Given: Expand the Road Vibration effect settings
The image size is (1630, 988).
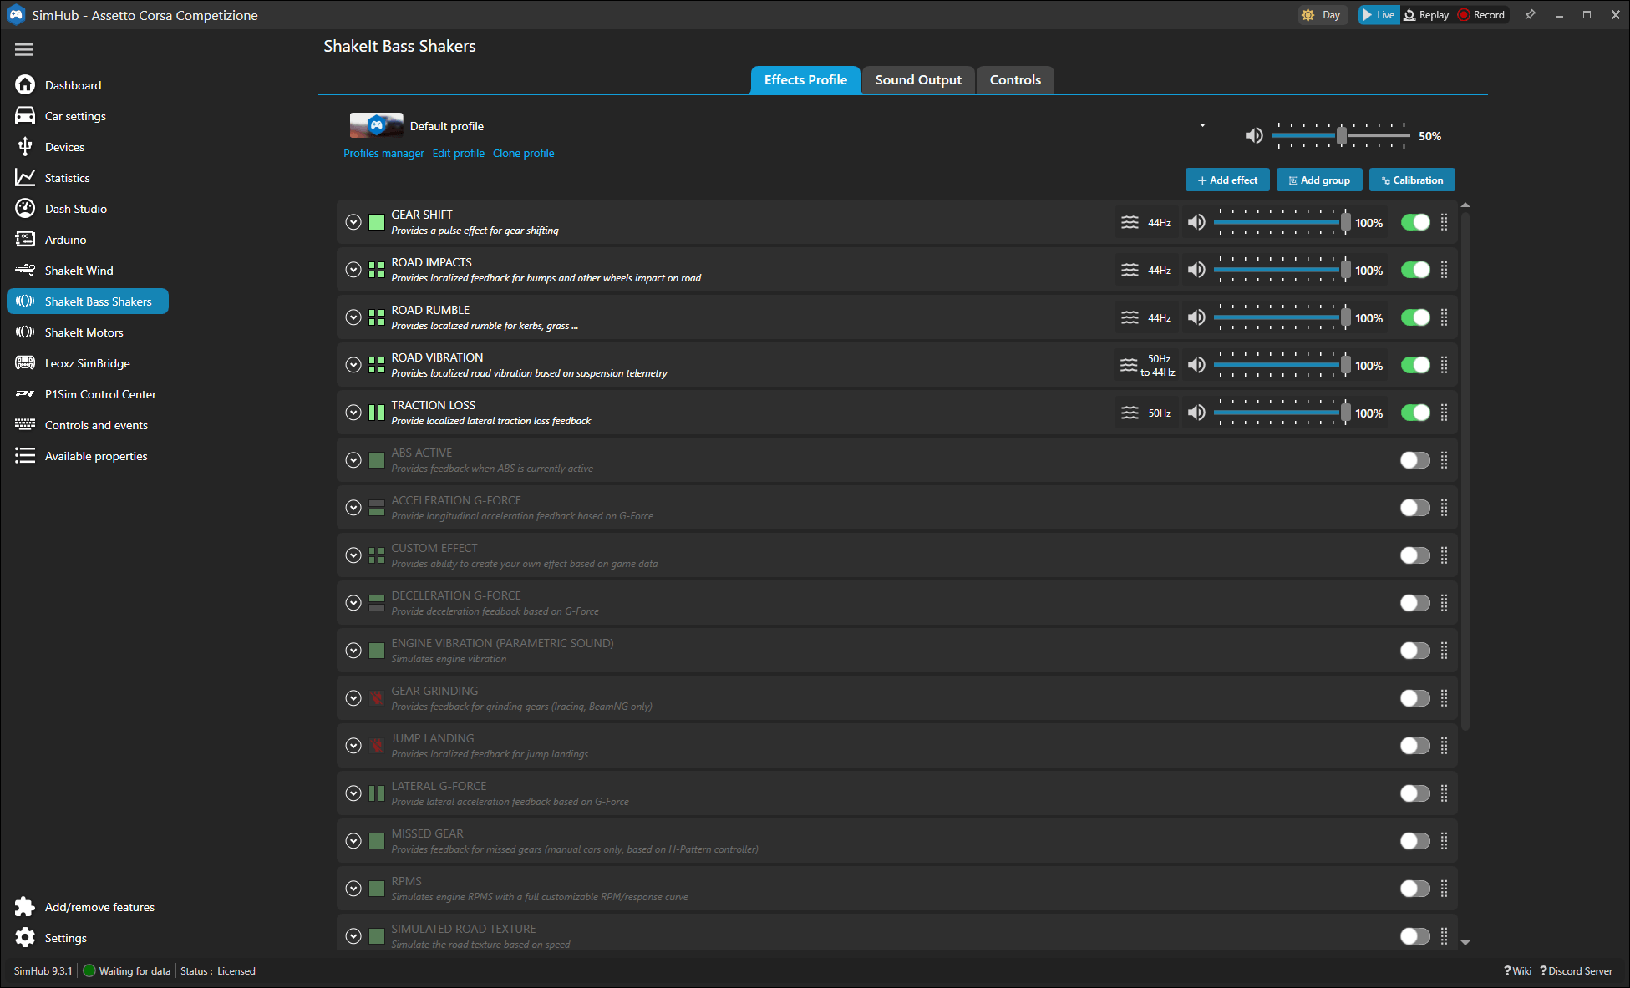Looking at the screenshot, I should point(353,365).
